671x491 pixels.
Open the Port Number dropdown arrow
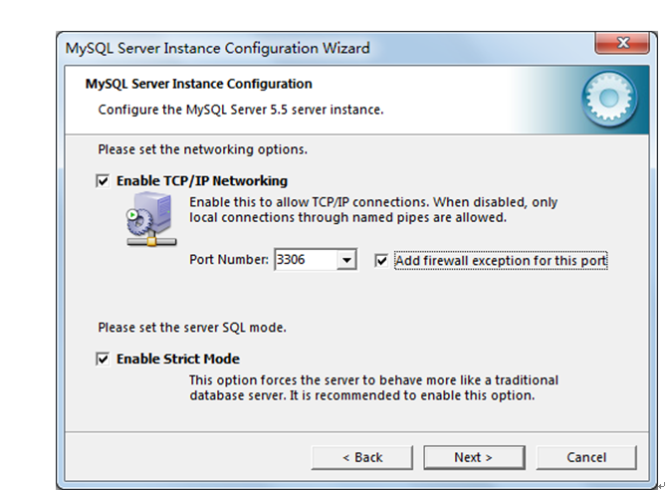[x=346, y=260]
